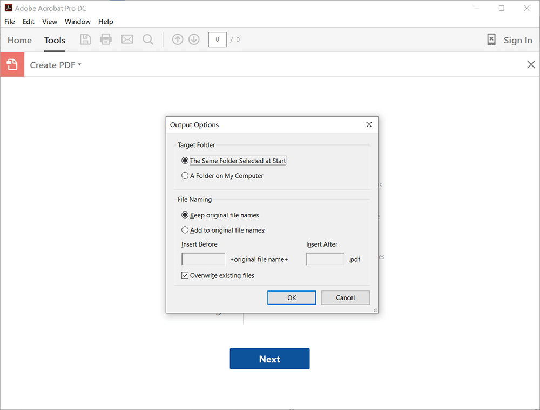Expand the Create PDF dropdown arrow
Screen dimensions: 540x410
click(79, 65)
